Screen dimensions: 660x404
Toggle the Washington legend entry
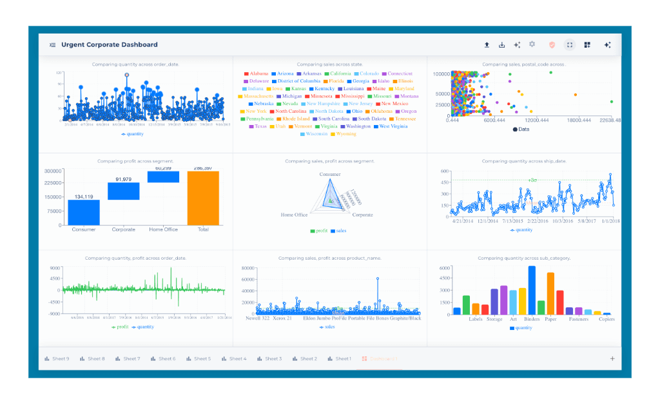click(x=356, y=126)
